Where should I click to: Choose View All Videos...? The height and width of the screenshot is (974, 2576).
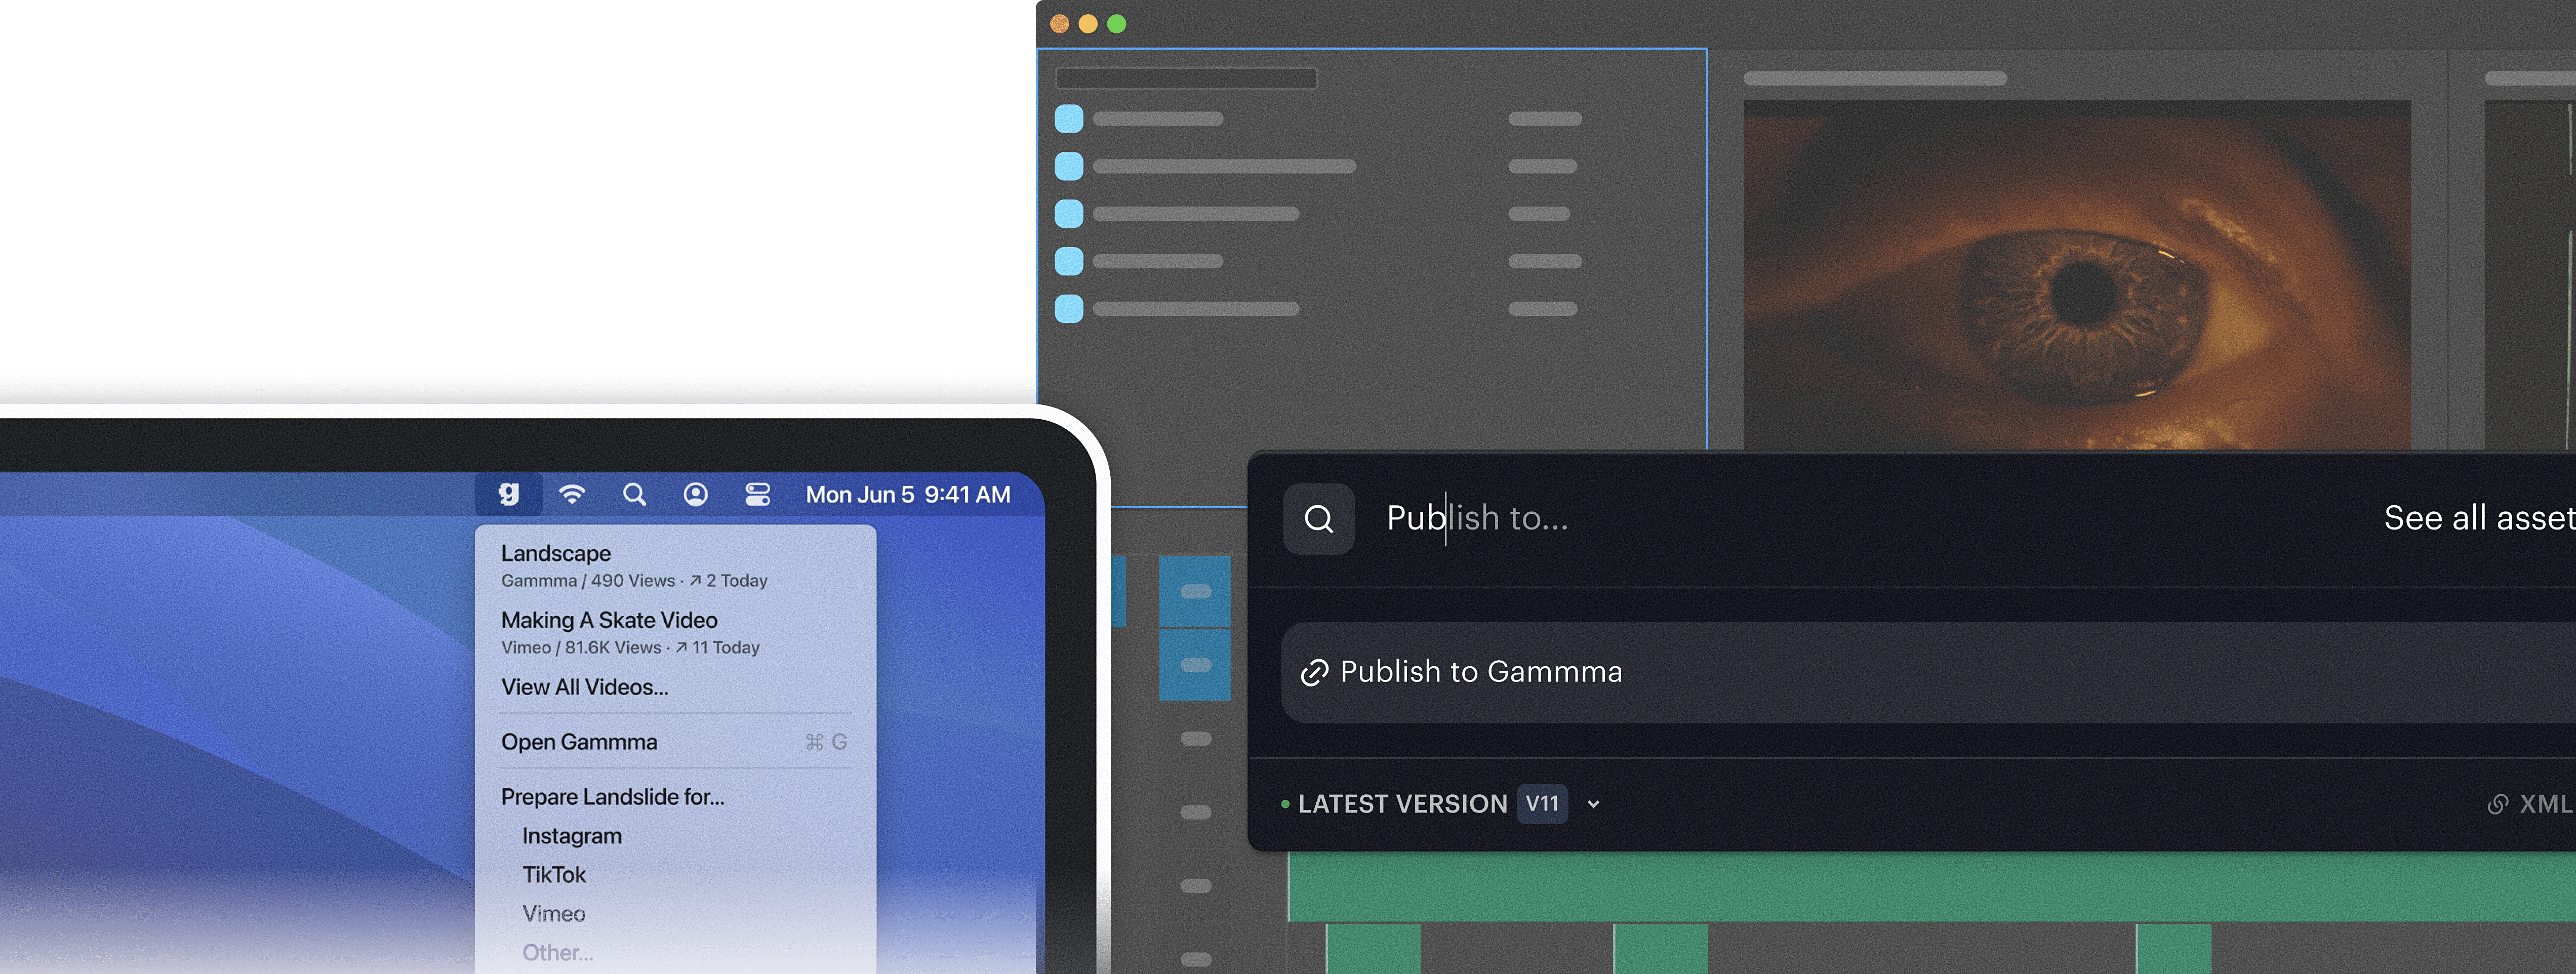click(x=584, y=687)
